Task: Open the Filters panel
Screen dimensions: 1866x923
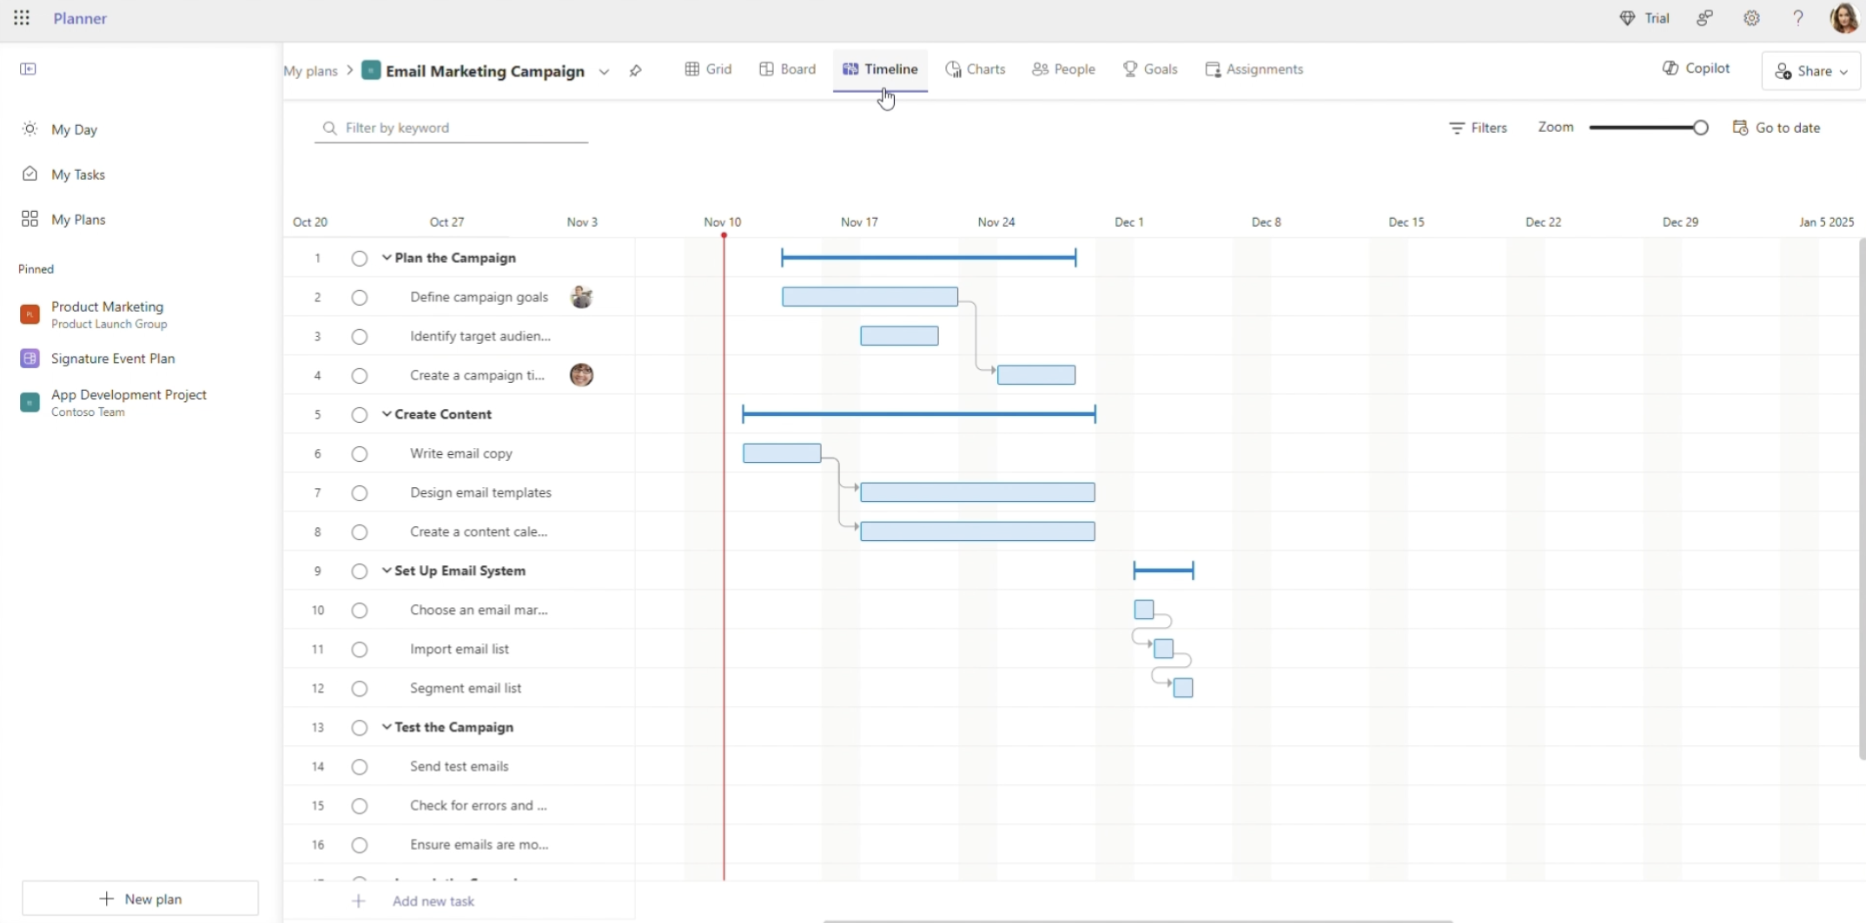Action: 1478,128
